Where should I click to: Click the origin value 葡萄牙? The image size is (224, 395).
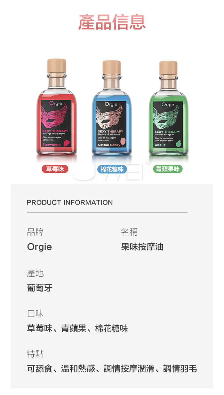pyautogui.click(x=40, y=288)
